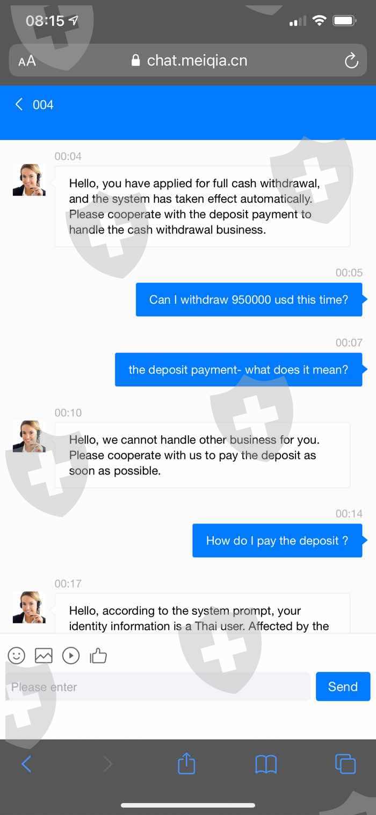
Task: Reload the page with the refresh icon
Action: pyautogui.click(x=351, y=60)
